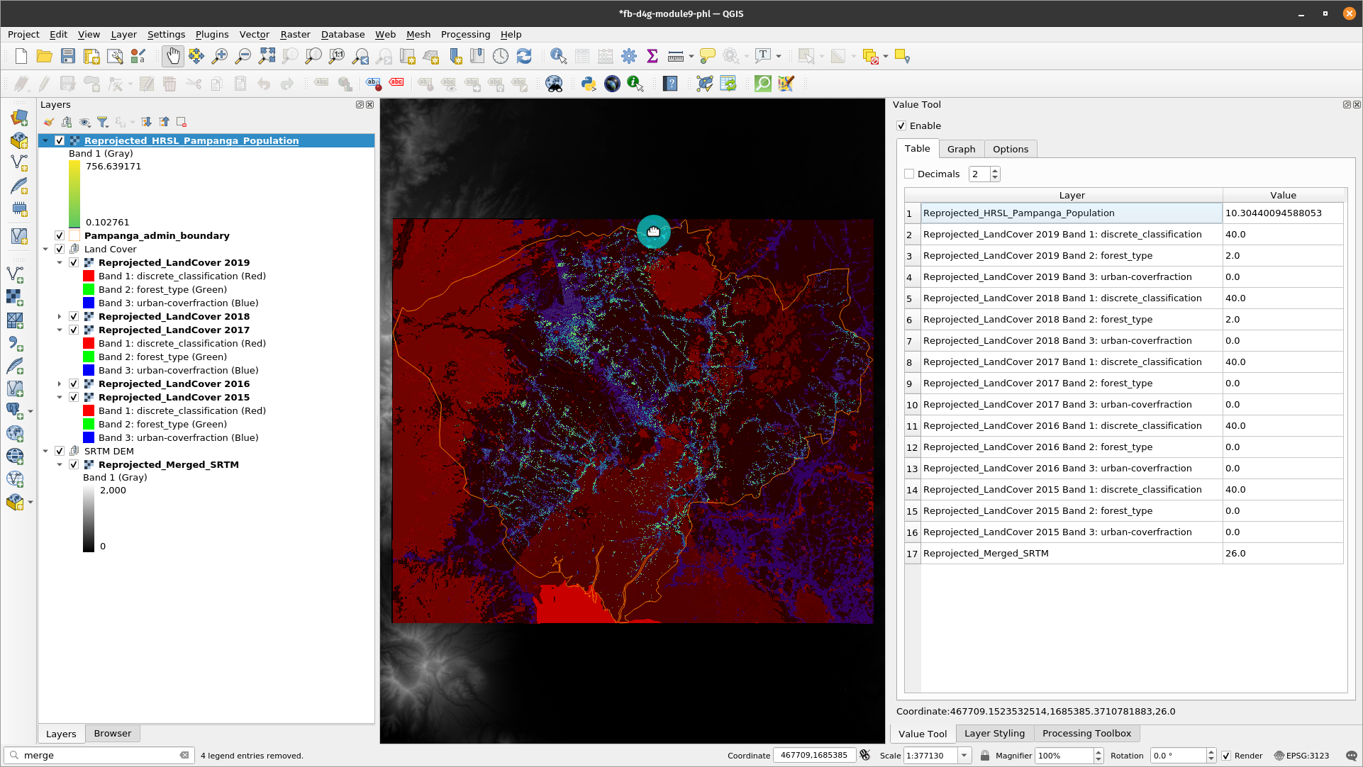The width and height of the screenshot is (1363, 767).
Task: Click the Rotation input field
Action: (x=1177, y=756)
